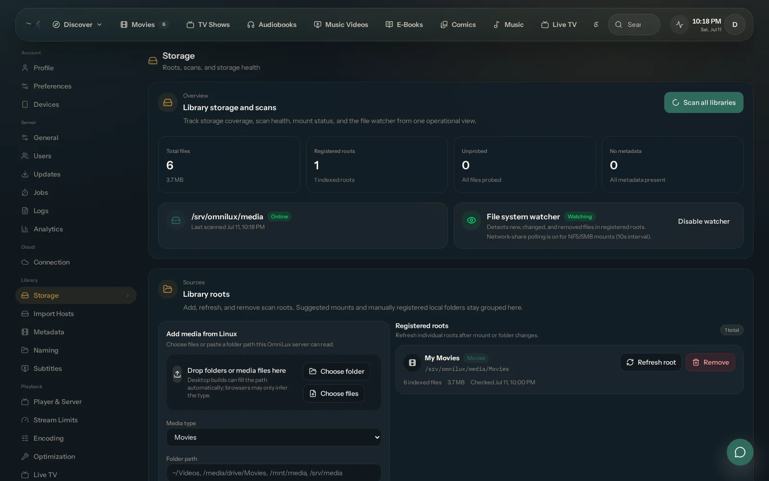Click the Total files card
Screen dimensions: 769x481
[229, 165]
